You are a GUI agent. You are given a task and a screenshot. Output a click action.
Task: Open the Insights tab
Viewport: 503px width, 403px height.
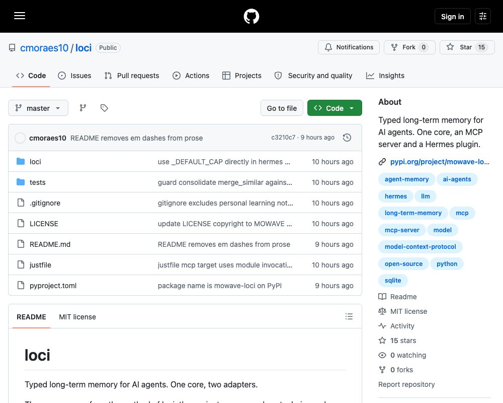[385, 76]
